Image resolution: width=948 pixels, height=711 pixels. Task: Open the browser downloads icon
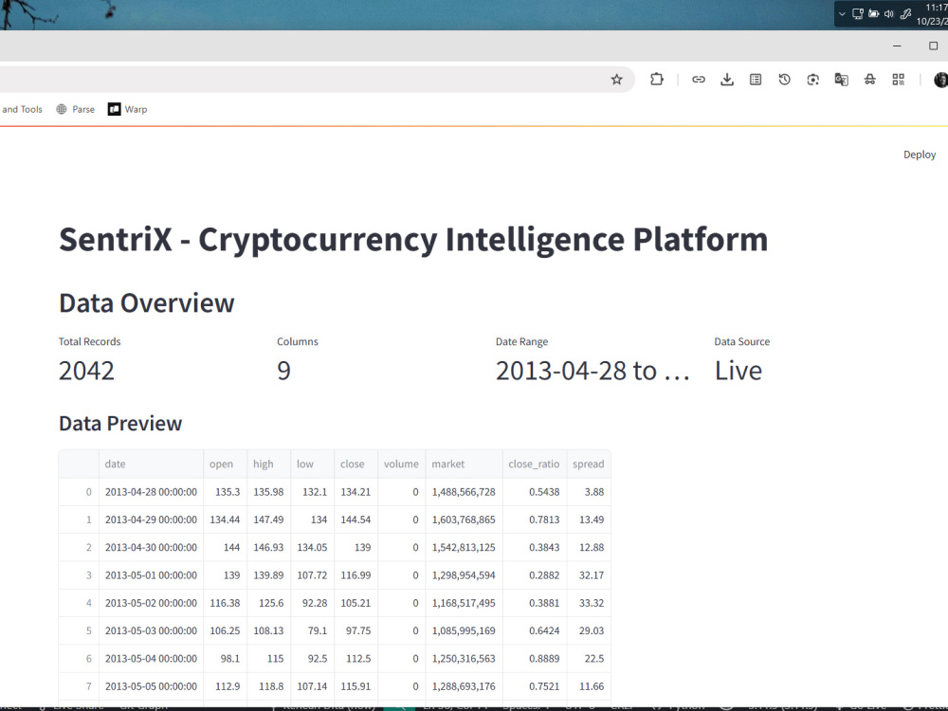[727, 80]
